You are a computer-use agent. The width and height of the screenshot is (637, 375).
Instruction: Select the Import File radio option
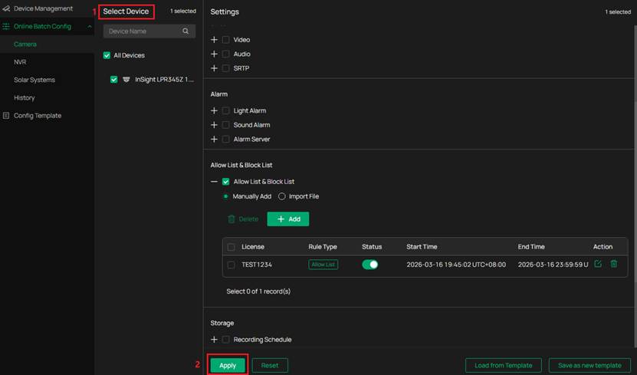pos(282,196)
